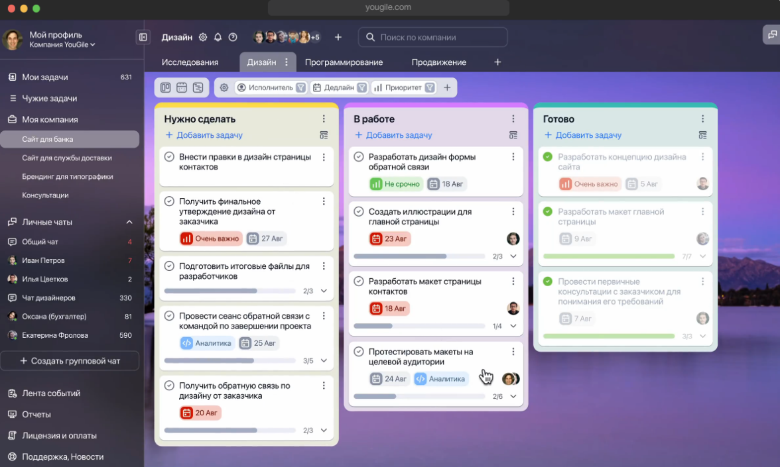Mark Внести правки в дизайн task complete

click(x=169, y=157)
